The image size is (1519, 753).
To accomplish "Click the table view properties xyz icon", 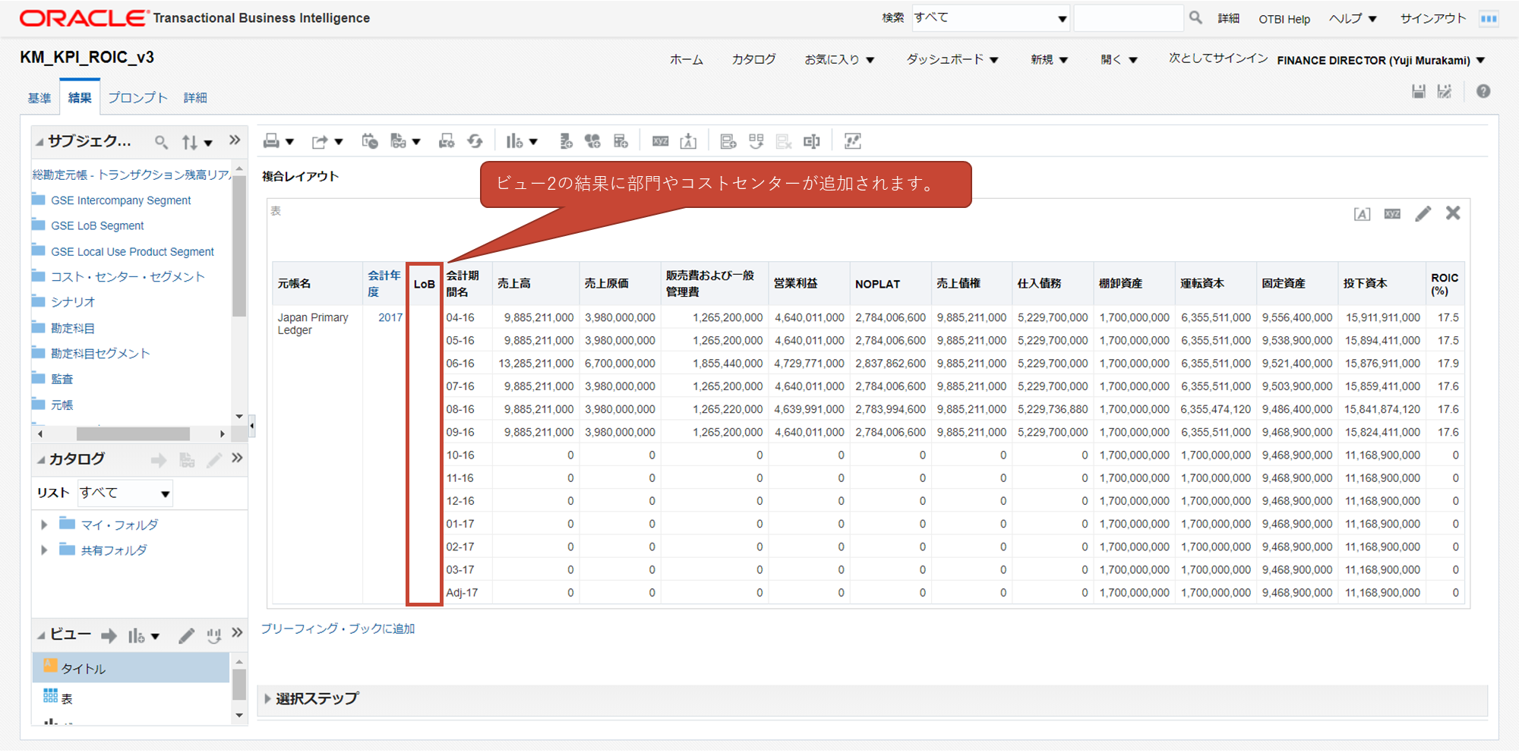I will point(1392,214).
